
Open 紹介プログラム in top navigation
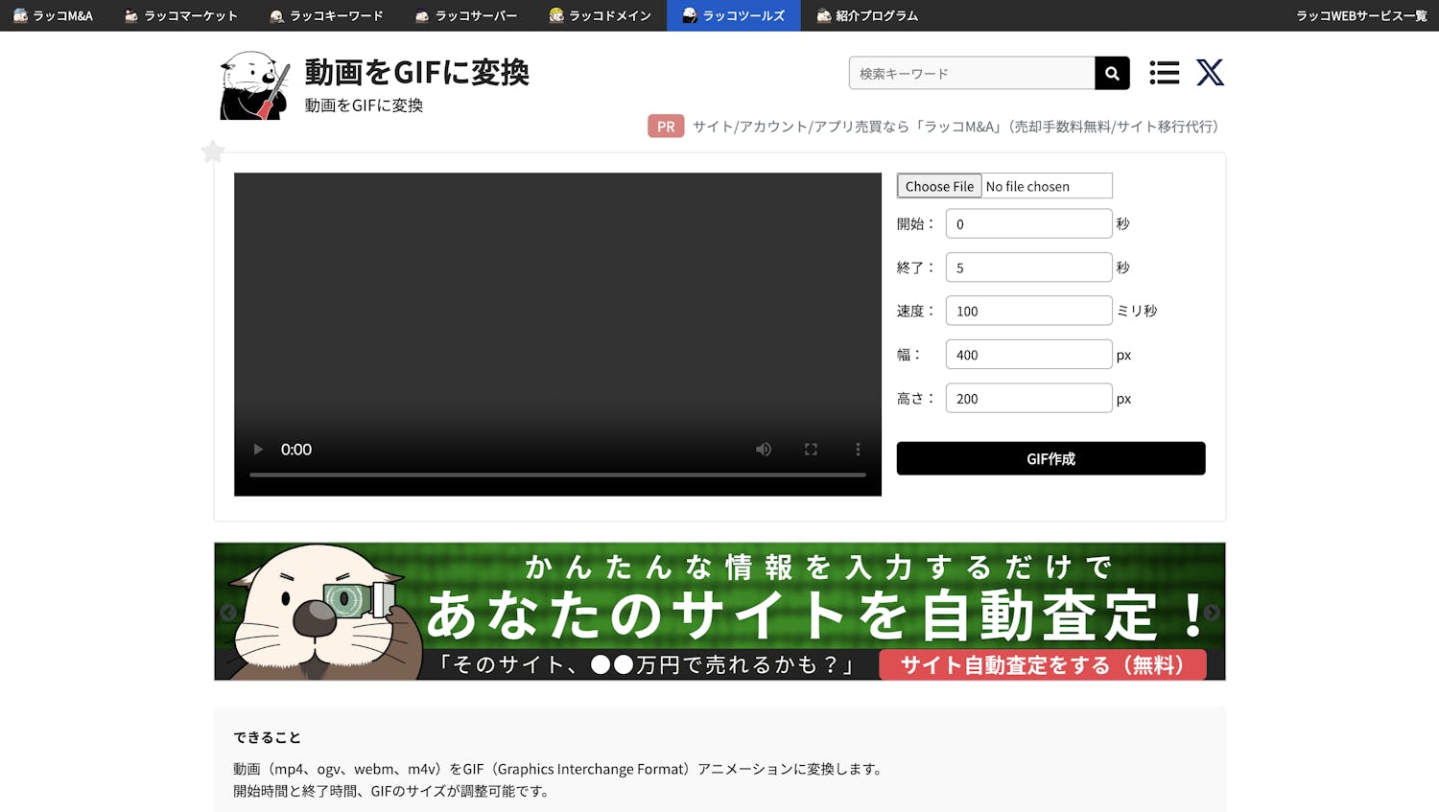point(867,15)
